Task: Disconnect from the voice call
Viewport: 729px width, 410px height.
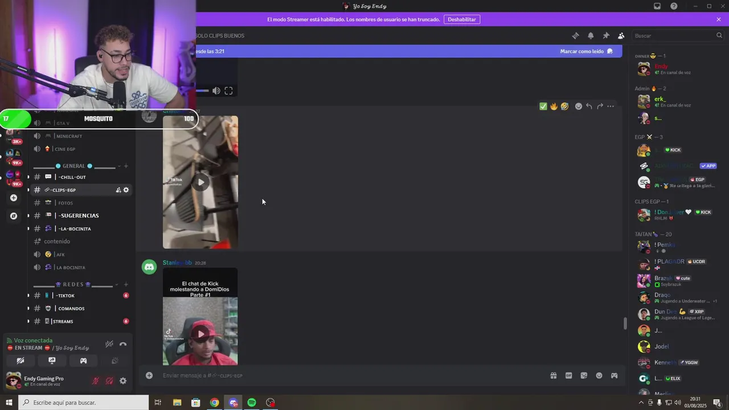Action: click(123, 344)
